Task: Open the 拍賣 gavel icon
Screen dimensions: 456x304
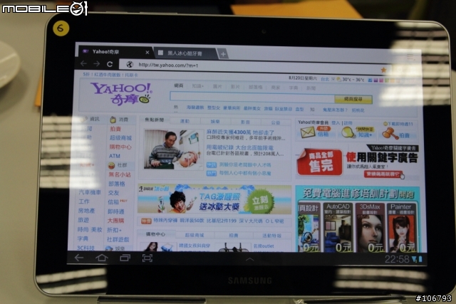Action: coord(390,133)
